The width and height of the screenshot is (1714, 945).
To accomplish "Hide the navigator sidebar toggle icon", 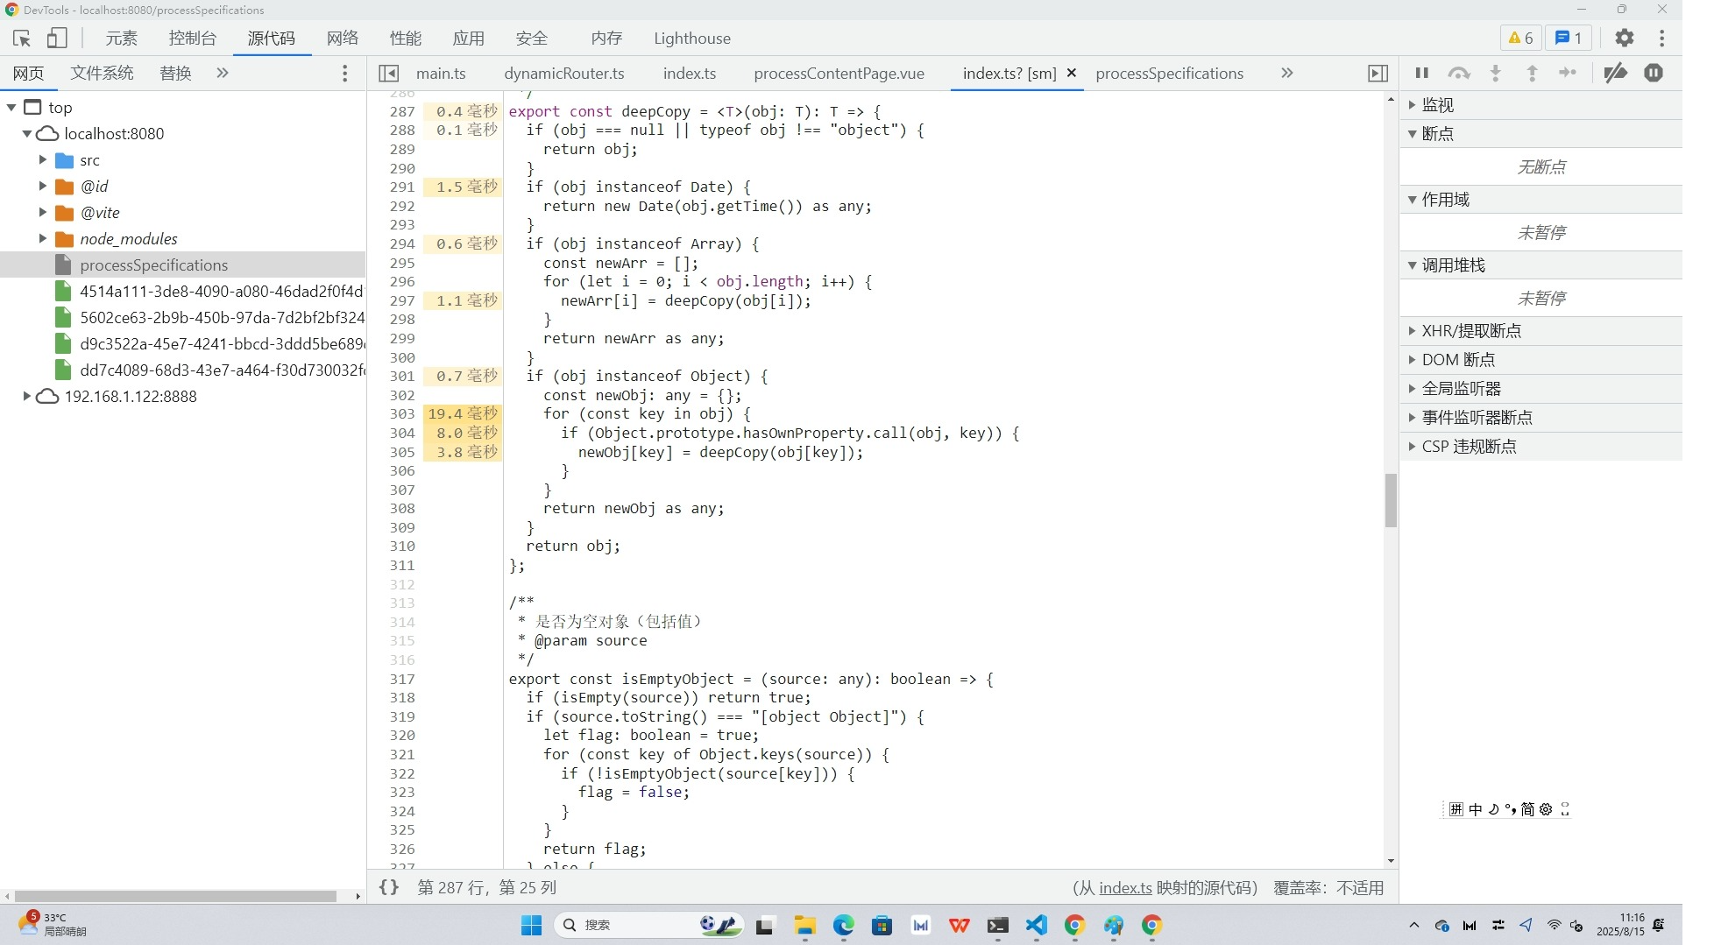I will tap(389, 74).
